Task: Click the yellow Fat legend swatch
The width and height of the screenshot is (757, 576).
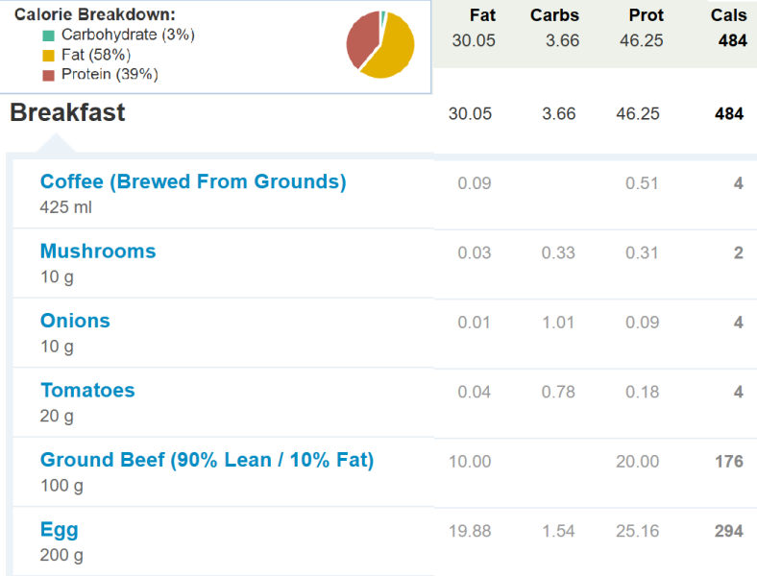Action: coord(48,56)
